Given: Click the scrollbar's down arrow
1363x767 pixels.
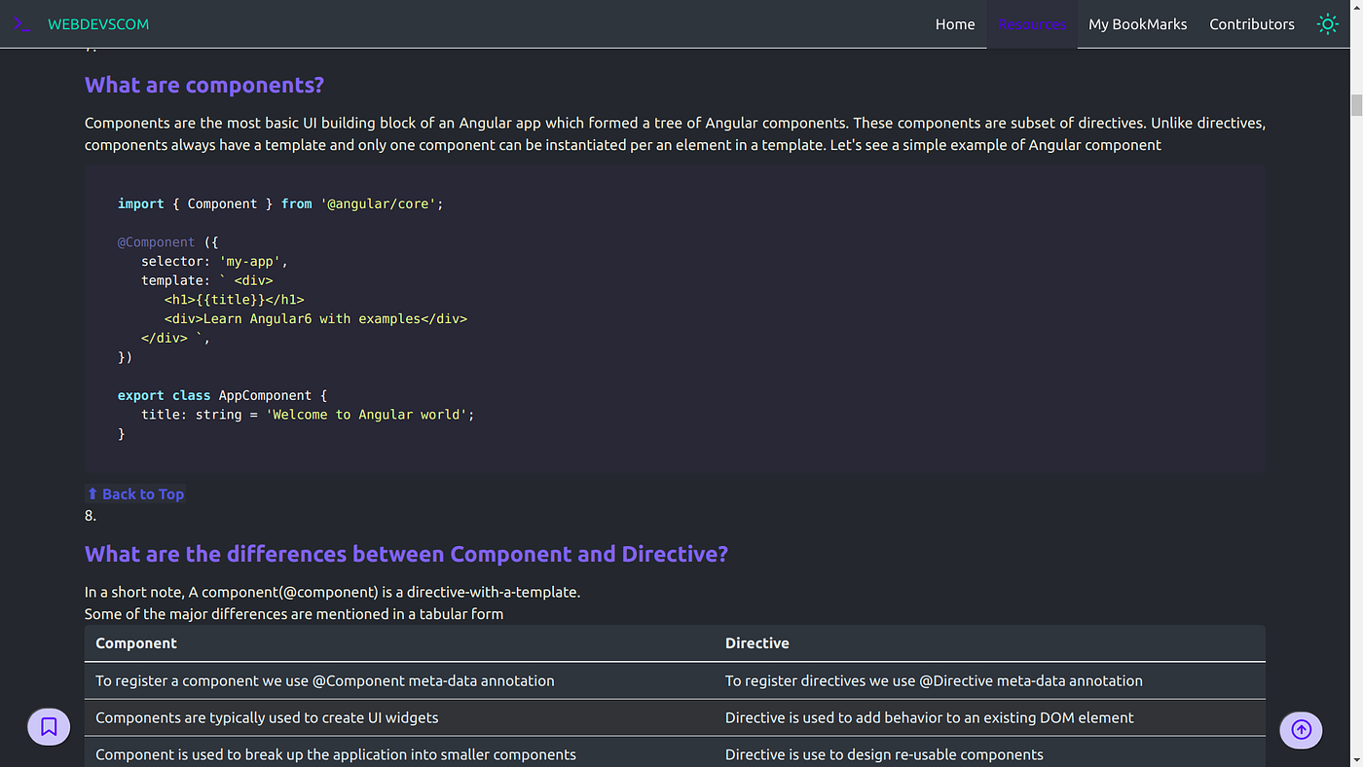Looking at the screenshot, I should [x=1355, y=759].
